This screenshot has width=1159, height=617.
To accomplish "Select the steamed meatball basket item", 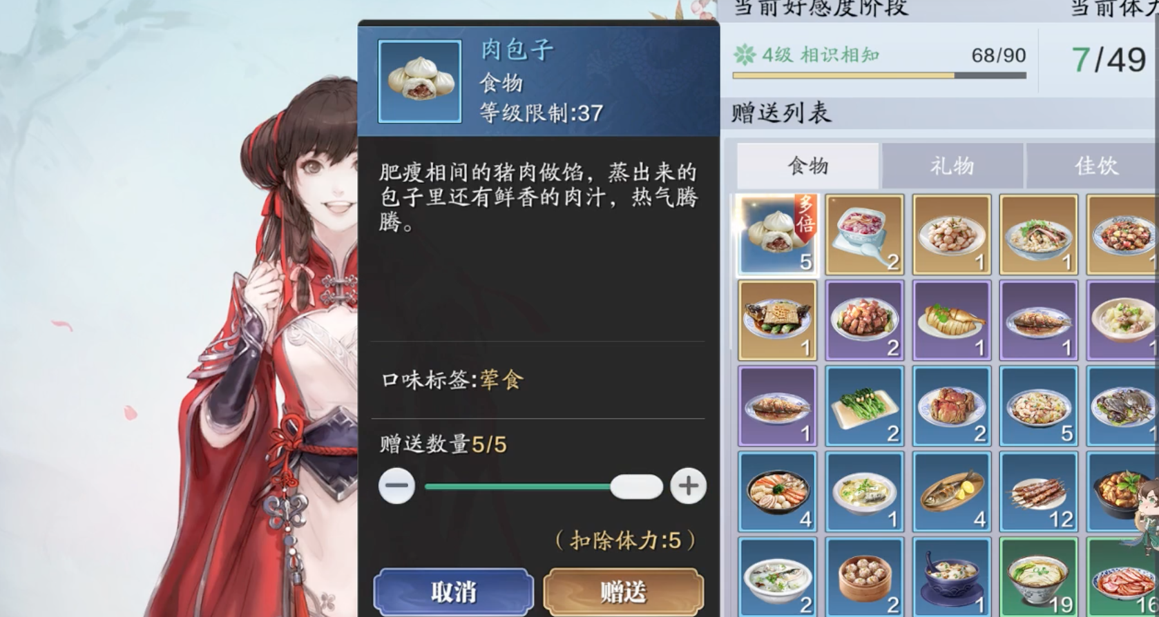I will (x=864, y=577).
